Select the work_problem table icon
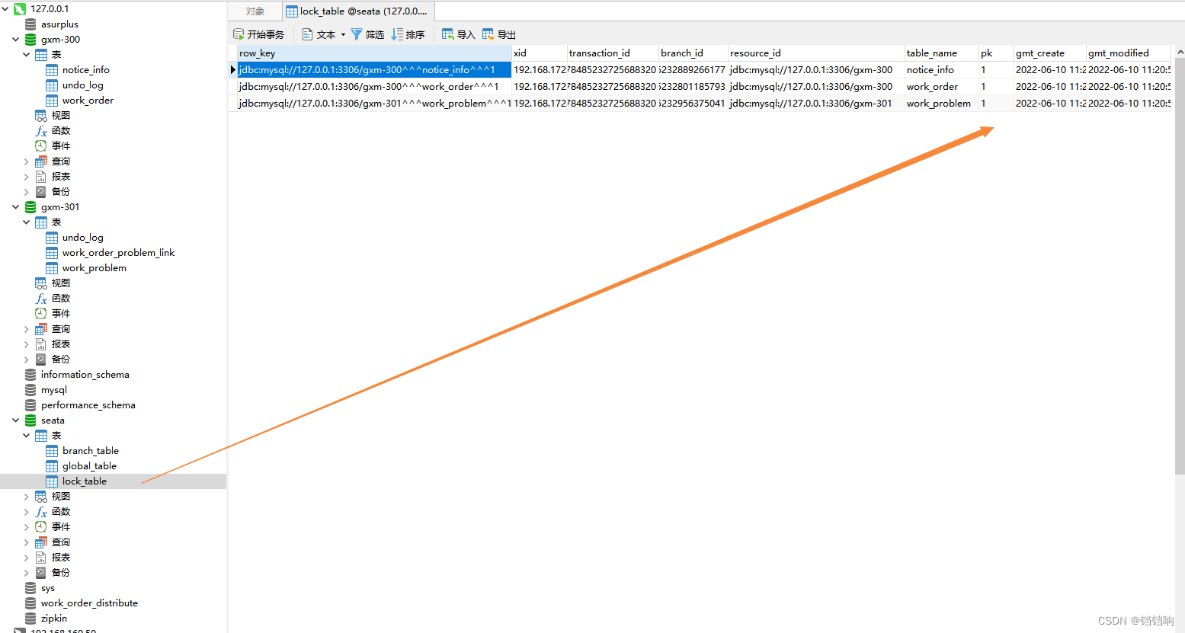This screenshot has width=1185, height=633. 52,268
